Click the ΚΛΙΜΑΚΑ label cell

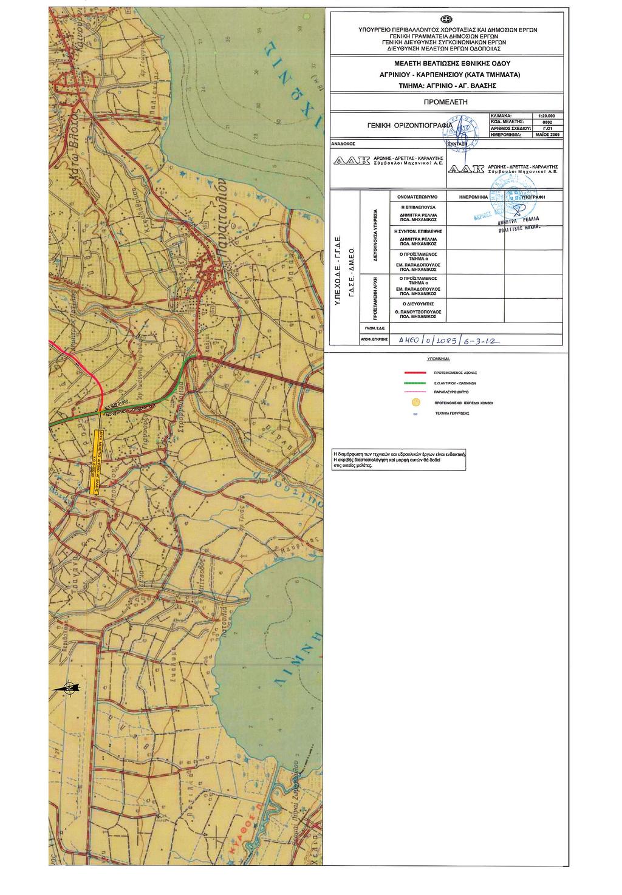[x=511, y=115]
